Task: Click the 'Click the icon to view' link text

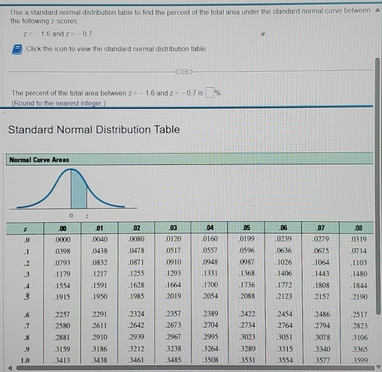Action: [x=117, y=49]
